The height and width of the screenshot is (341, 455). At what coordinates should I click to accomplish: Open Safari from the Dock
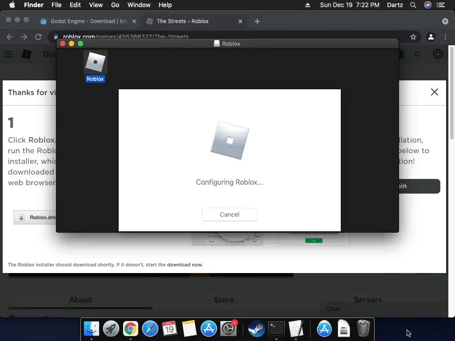pos(150,329)
